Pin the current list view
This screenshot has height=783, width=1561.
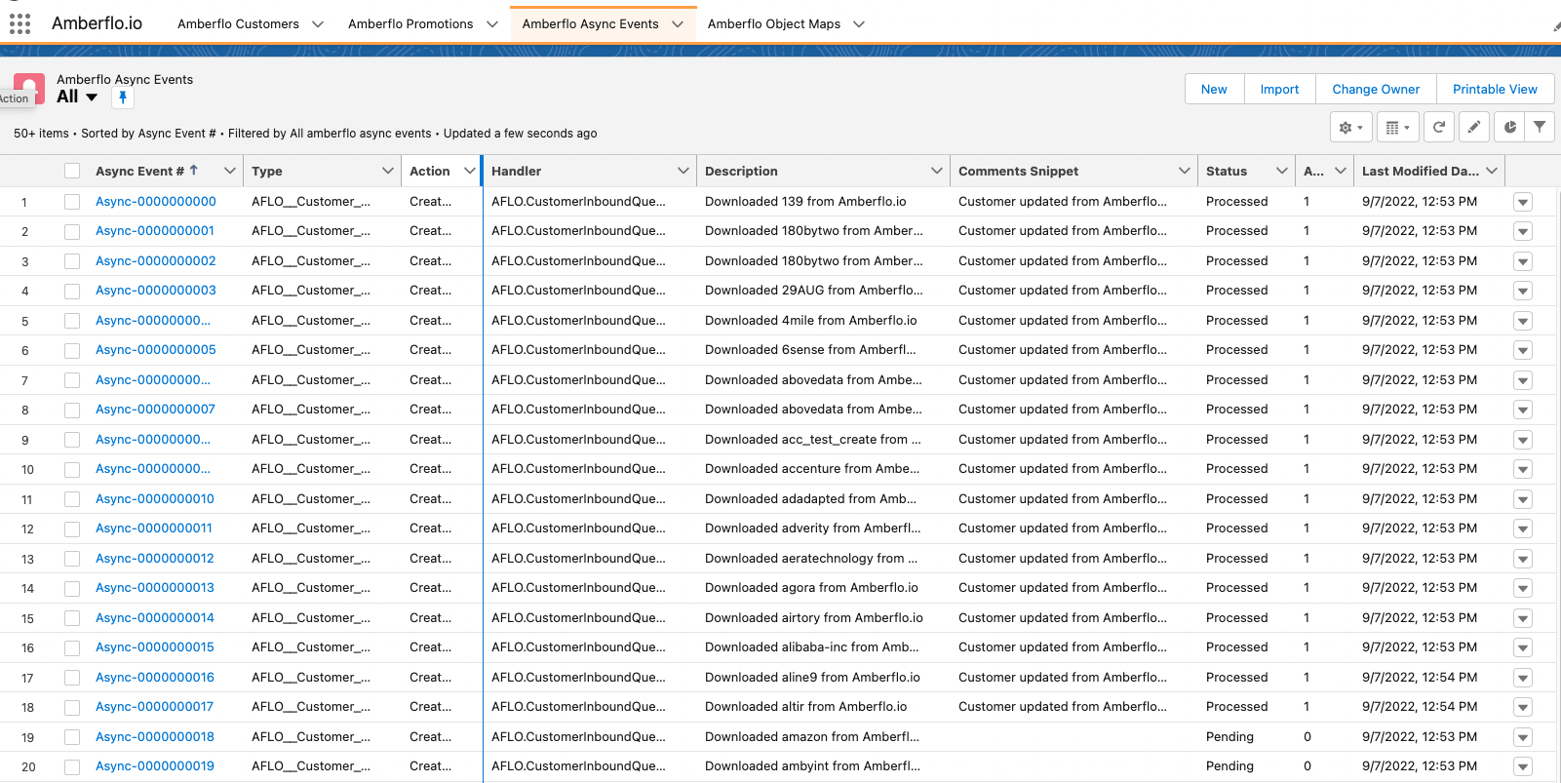123,98
